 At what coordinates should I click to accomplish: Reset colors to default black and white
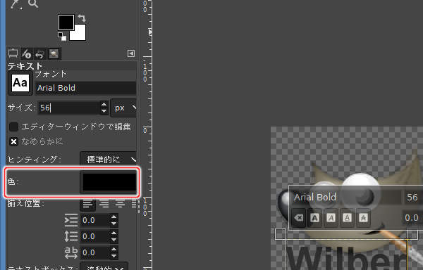click(62, 37)
